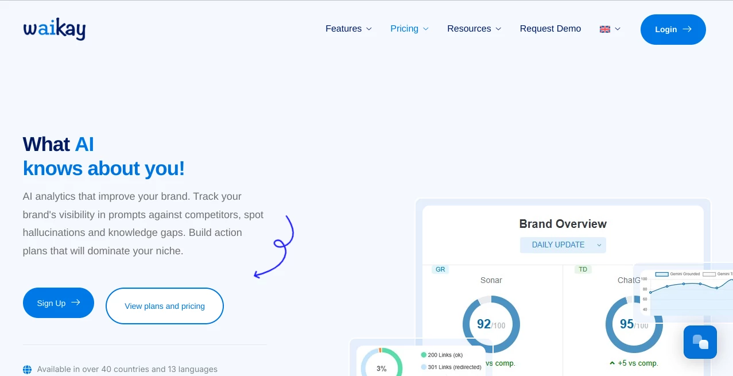Viewport: 733px width, 376px height.
Task: Go to Request Demo page
Action: pos(550,29)
